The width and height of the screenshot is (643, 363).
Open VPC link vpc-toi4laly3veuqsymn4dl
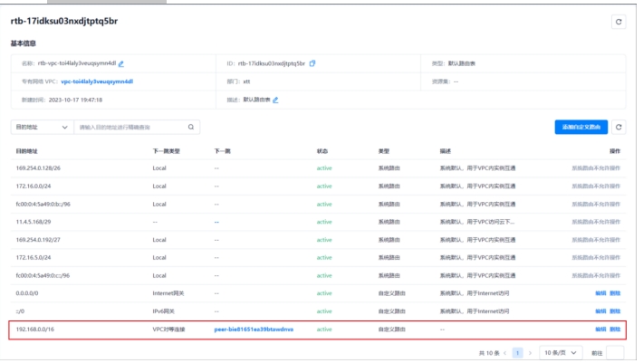pyautogui.click(x=97, y=81)
